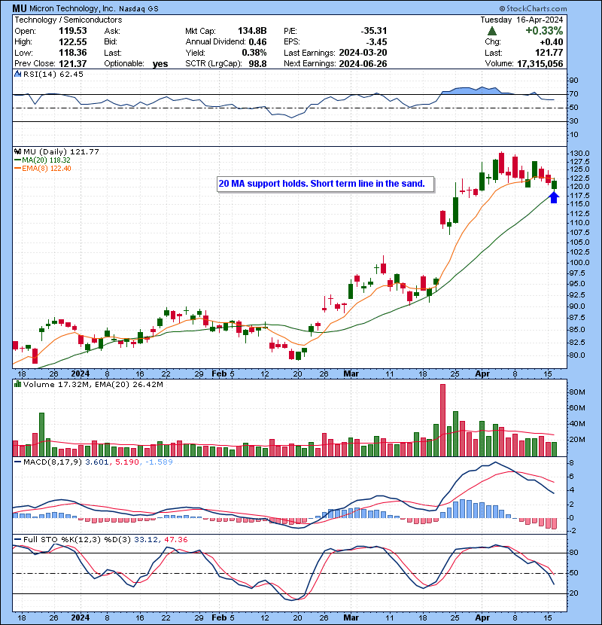Click the Chg value +0.40

click(x=552, y=42)
